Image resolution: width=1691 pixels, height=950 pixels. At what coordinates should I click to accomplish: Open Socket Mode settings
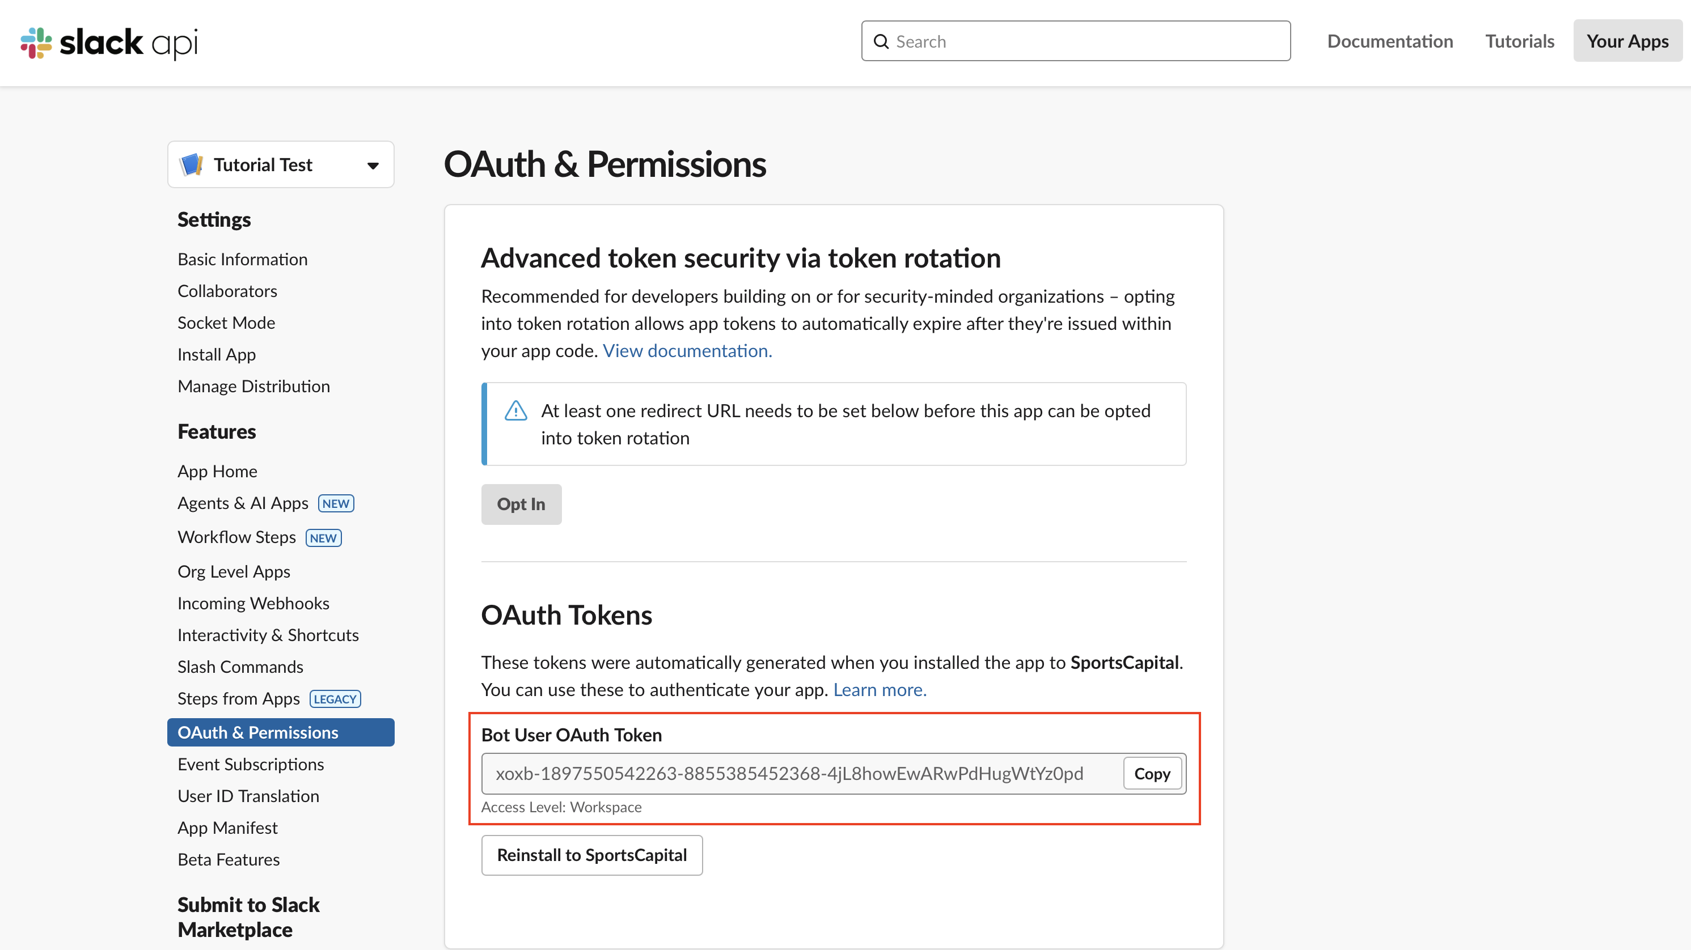click(x=226, y=322)
